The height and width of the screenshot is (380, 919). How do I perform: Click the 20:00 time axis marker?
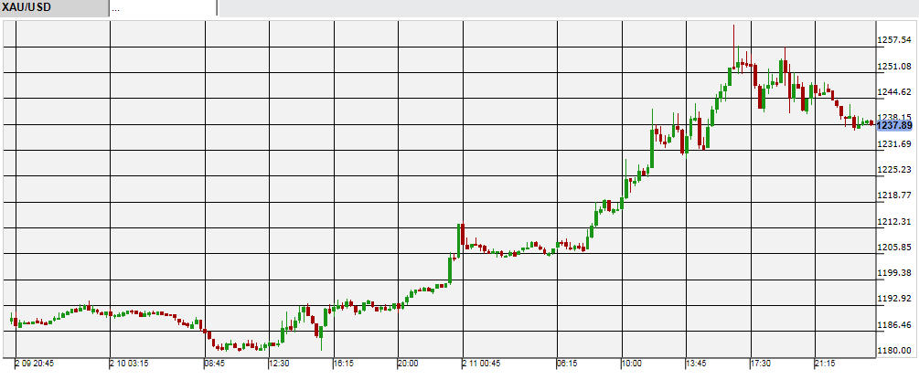[x=408, y=364]
